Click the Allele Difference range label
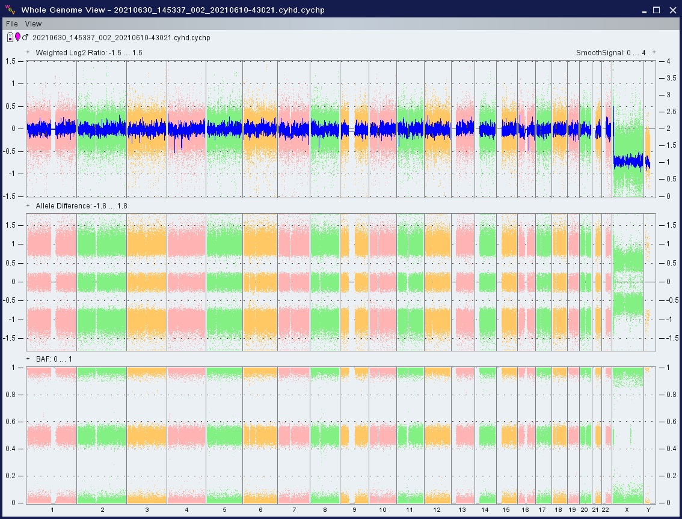Image resolution: width=682 pixels, height=519 pixels. tap(81, 206)
